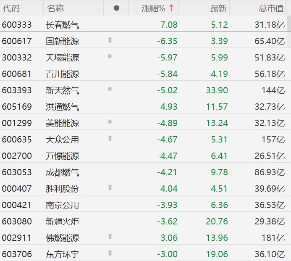The width and height of the screenshot is (291, 261).
Task: Click stock code 600333
Action: tap(17, 25)
